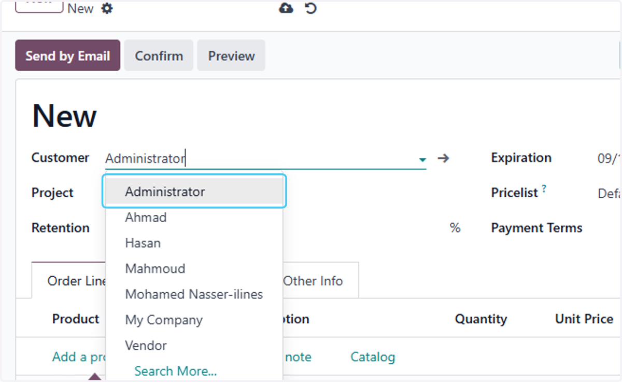Click the Retention percent sign
The image size is (622, 382).
(455, 228)
